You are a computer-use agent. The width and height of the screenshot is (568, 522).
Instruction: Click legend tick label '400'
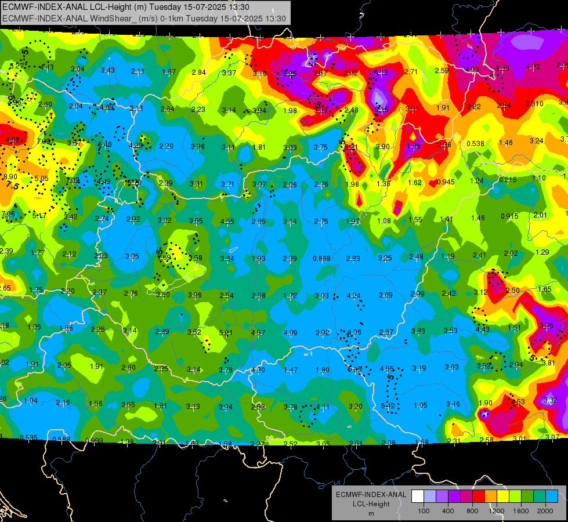(x=448, y=511)
